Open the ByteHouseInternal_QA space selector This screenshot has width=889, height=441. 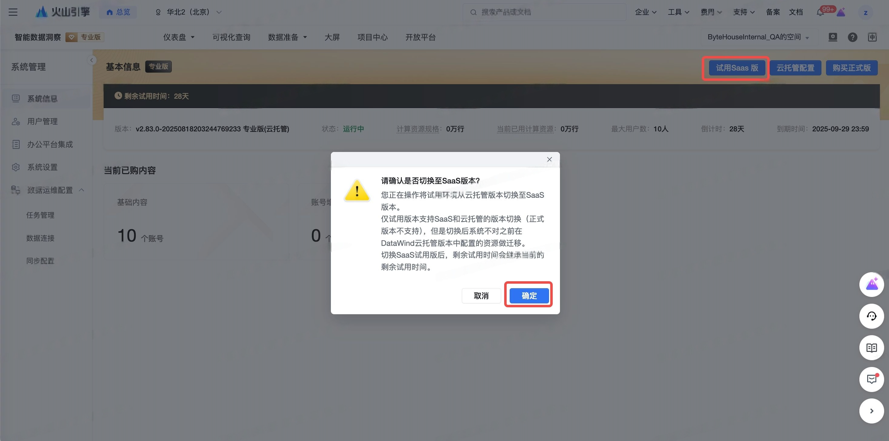coord(758,37)
